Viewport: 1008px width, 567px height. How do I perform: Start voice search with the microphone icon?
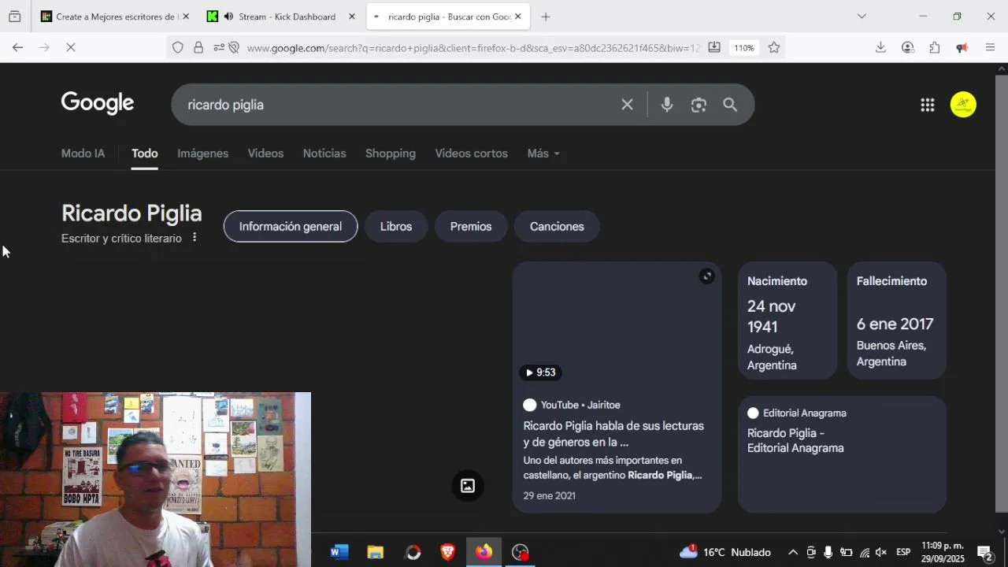point(667,105)
